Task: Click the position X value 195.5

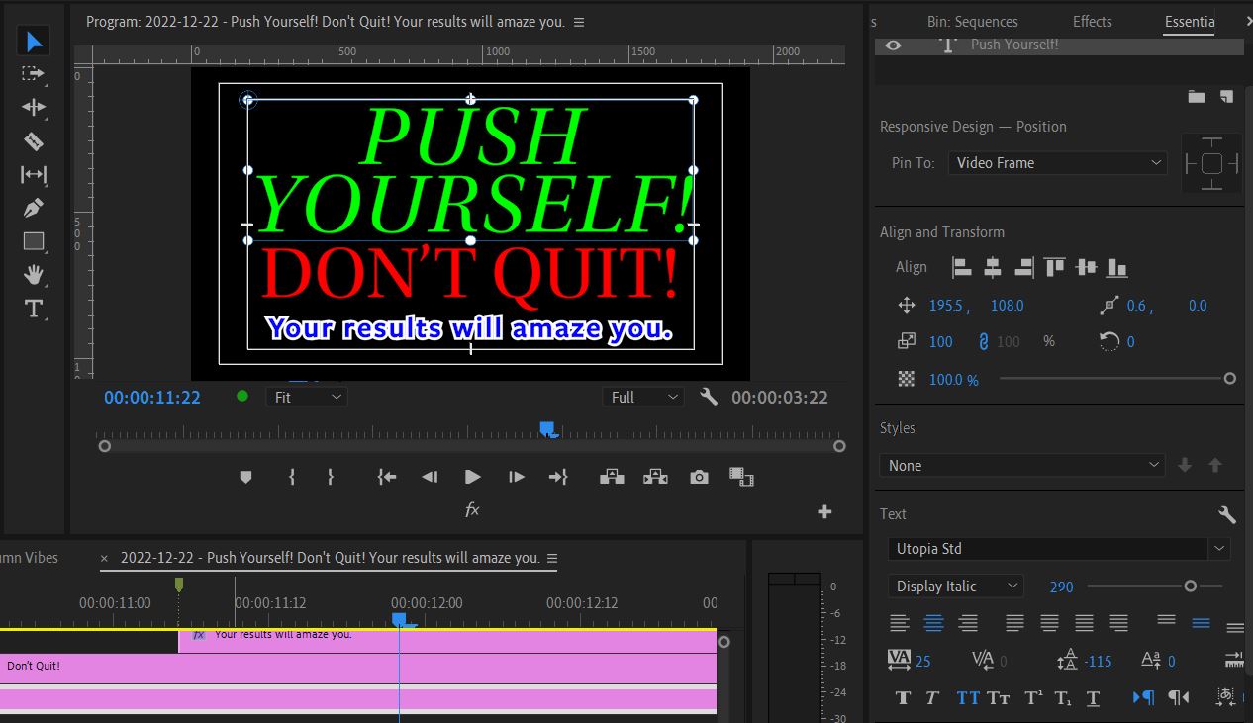Action: (949, 306)
